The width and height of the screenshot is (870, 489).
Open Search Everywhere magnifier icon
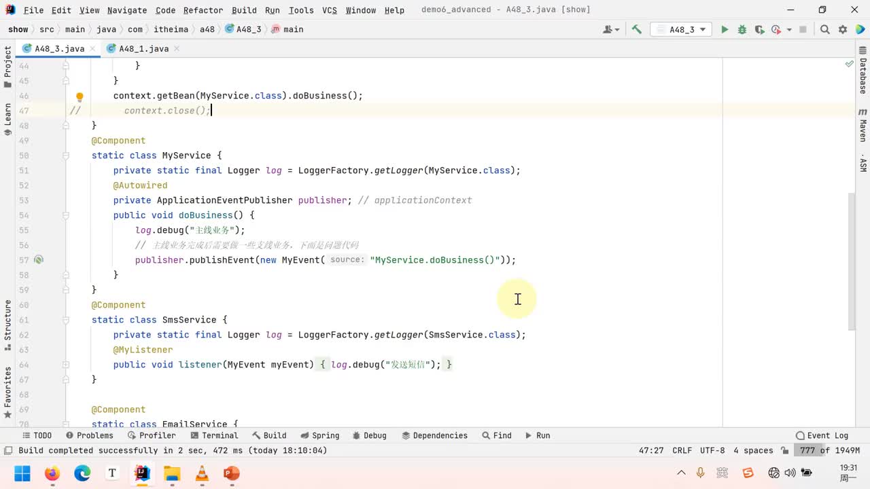825,29
